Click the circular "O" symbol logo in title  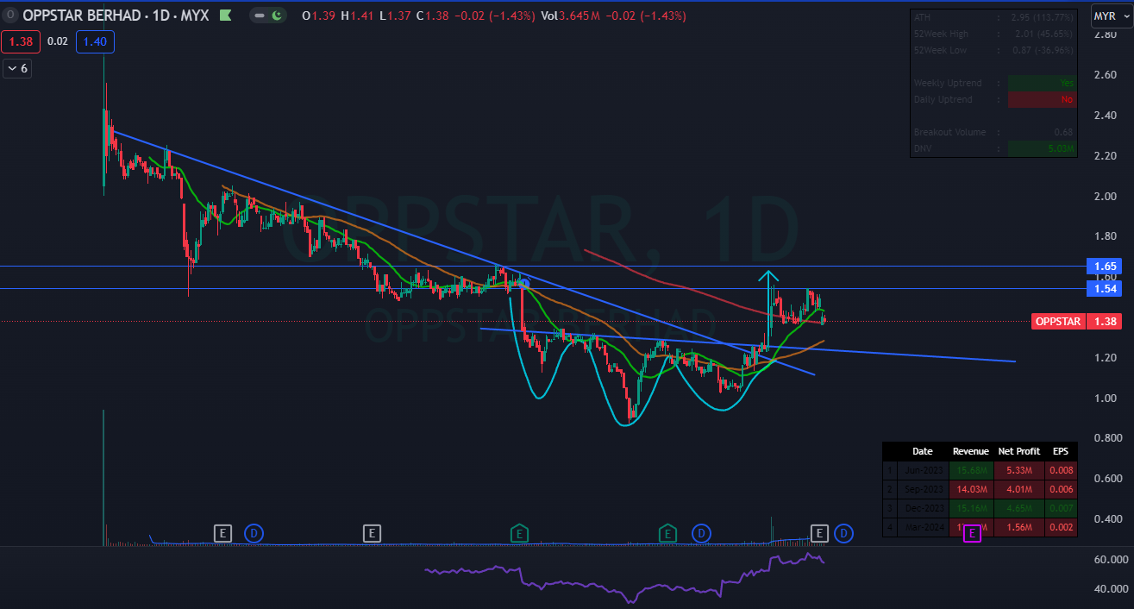click(9, 15)
